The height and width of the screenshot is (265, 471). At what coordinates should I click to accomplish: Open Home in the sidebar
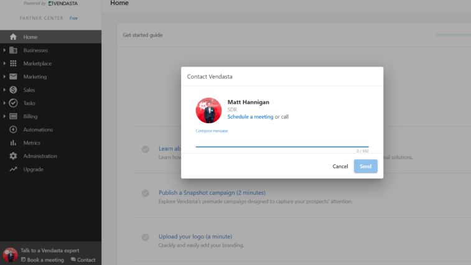[x=50, y=37]
